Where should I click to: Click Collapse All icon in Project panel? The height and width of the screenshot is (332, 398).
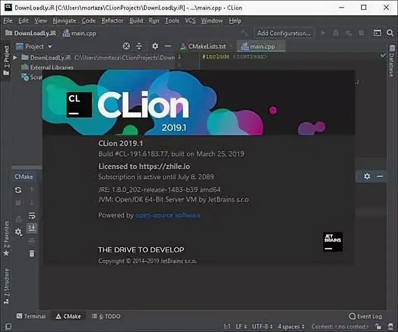click(139, 46)
